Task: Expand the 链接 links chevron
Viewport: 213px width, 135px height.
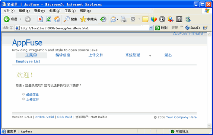Action: pos(181,27)
